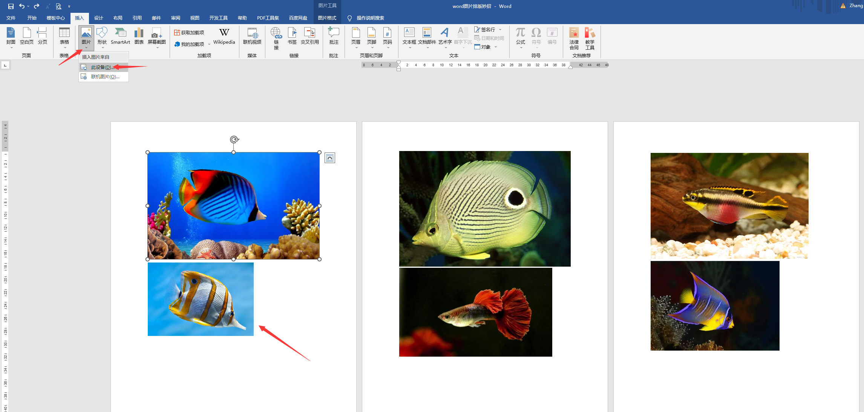864x412 pixels.
Task: Open layout options beside the selected picture
Action: pyautogui.click(x=330, y=158)
